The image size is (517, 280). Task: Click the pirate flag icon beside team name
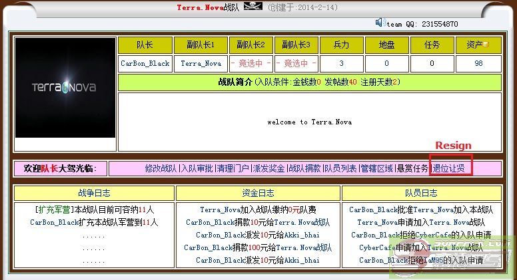[x=253, y=7]
